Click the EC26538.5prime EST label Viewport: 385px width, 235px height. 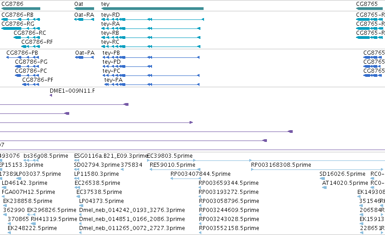(x=97, y=183)
